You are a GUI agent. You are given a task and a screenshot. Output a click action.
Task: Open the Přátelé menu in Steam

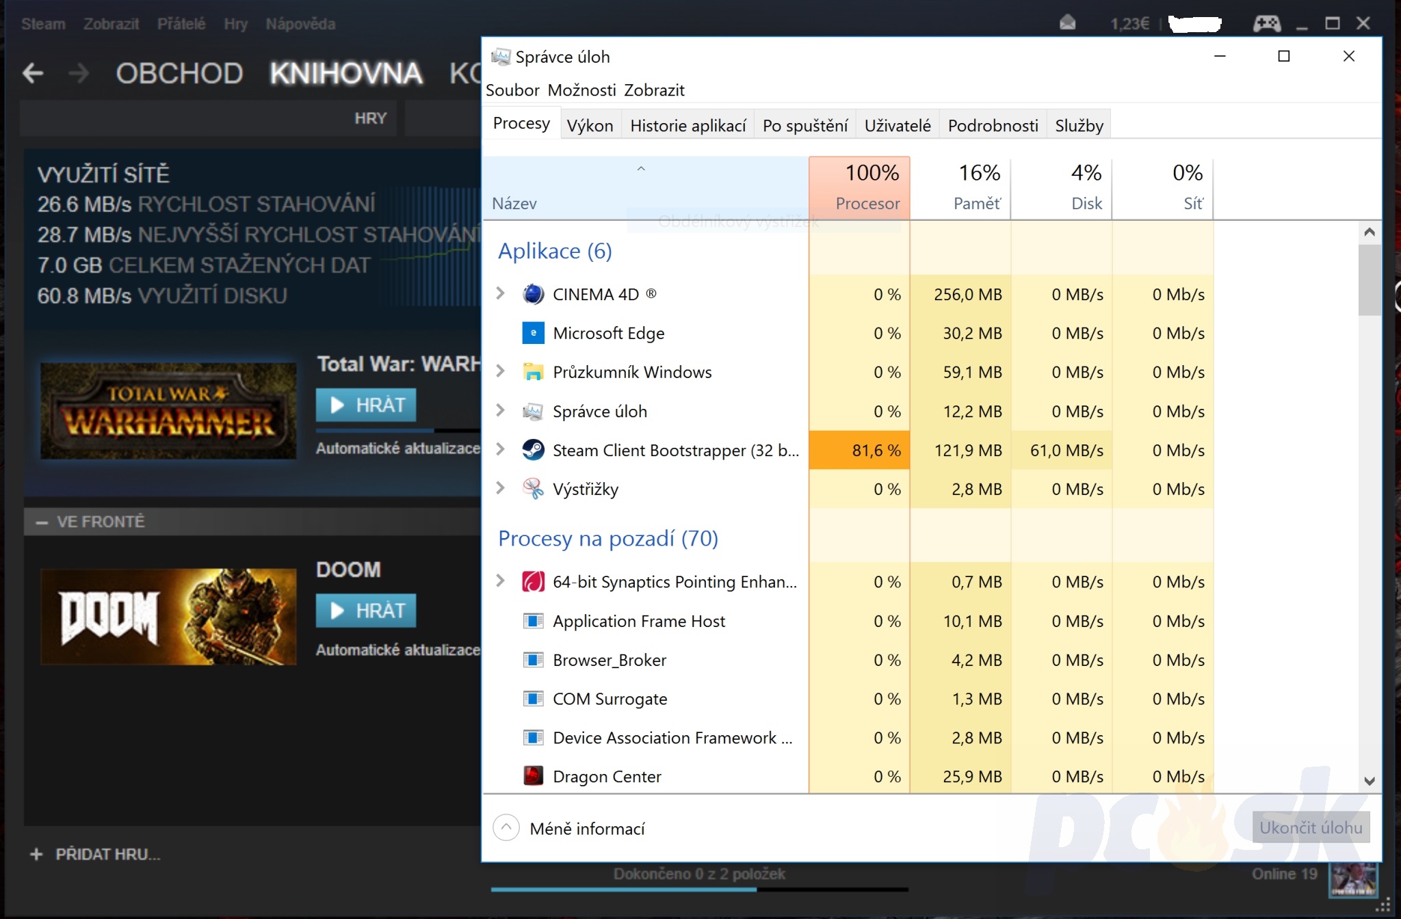(181, 24)
